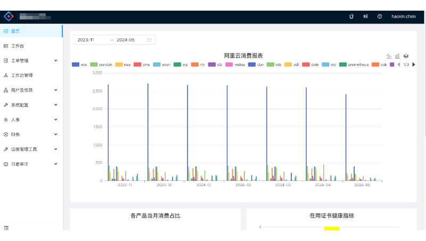Screen dimensions: 426x241
Task: Expand the 日志审计 submenu chevron
Action: coord(56,164)
